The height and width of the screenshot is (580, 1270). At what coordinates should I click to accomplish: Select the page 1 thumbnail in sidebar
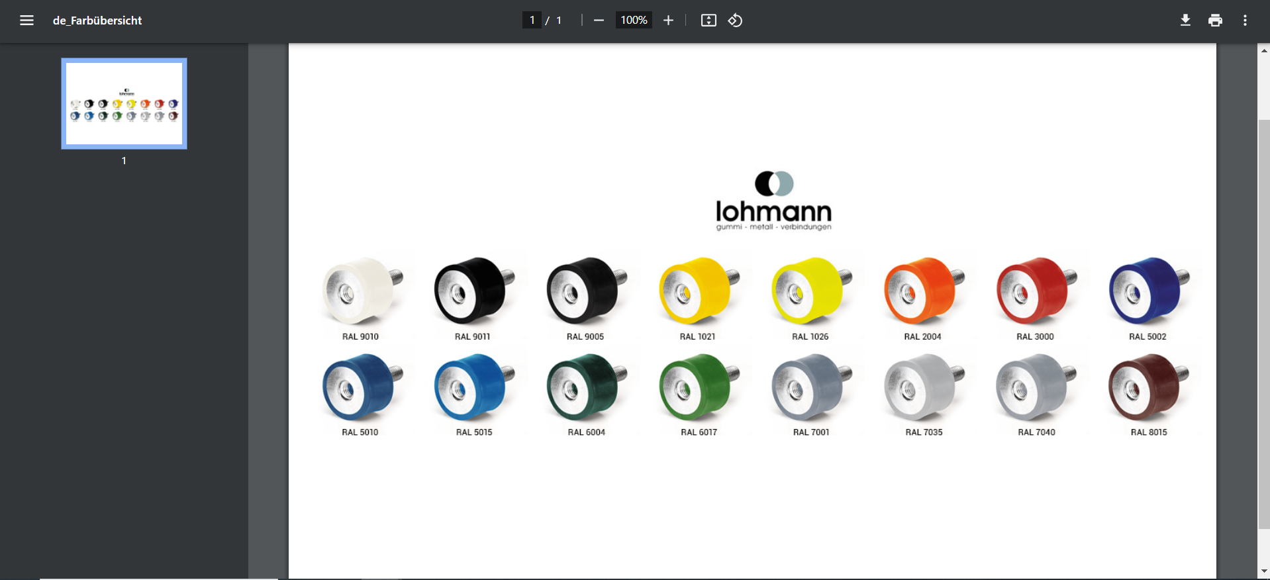coord(124,103)
